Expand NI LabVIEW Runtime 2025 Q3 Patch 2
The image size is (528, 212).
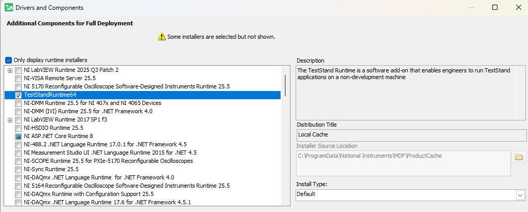10,70
